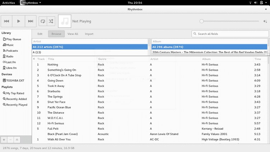Select artist A (13) in the browser
The height and width of the screenshot is (152, 270).
point(90,52)
